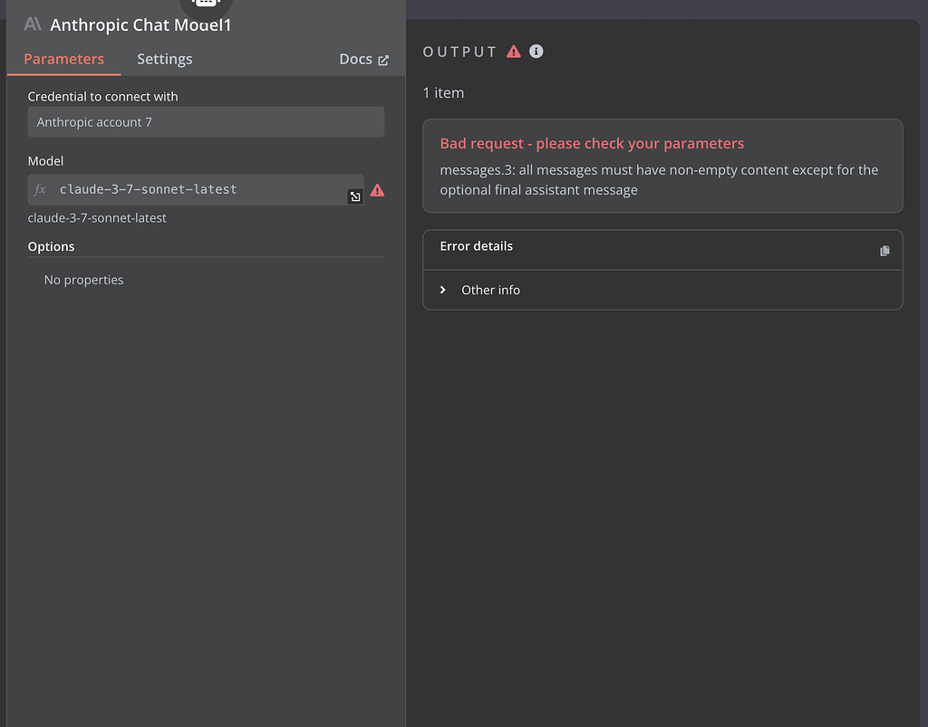
Task: Switch to the Settings tab
Action: 164,59
